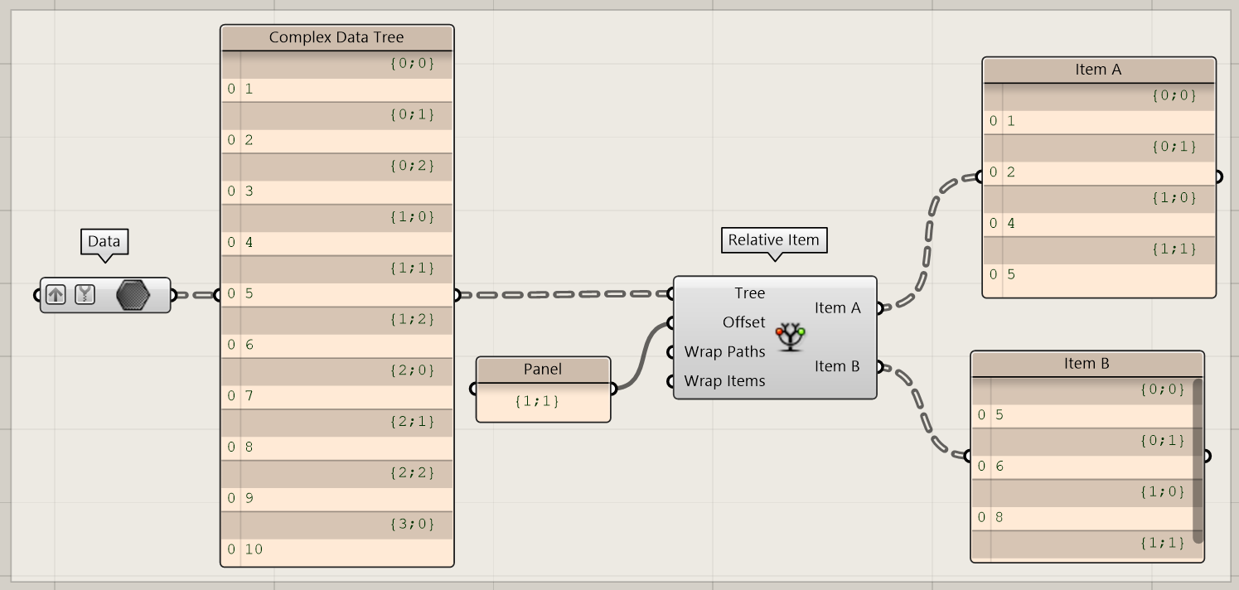1239x590 pixels.
Task: Click the Item A output grip on Relative Item
Action: pyautogui.click(x=879, y=308)
